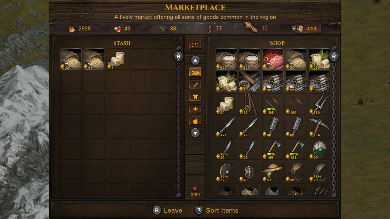Screen dimensions: 390x219
Task: Toggle the weapons filter sword button
Action: (x=195, y=84)
